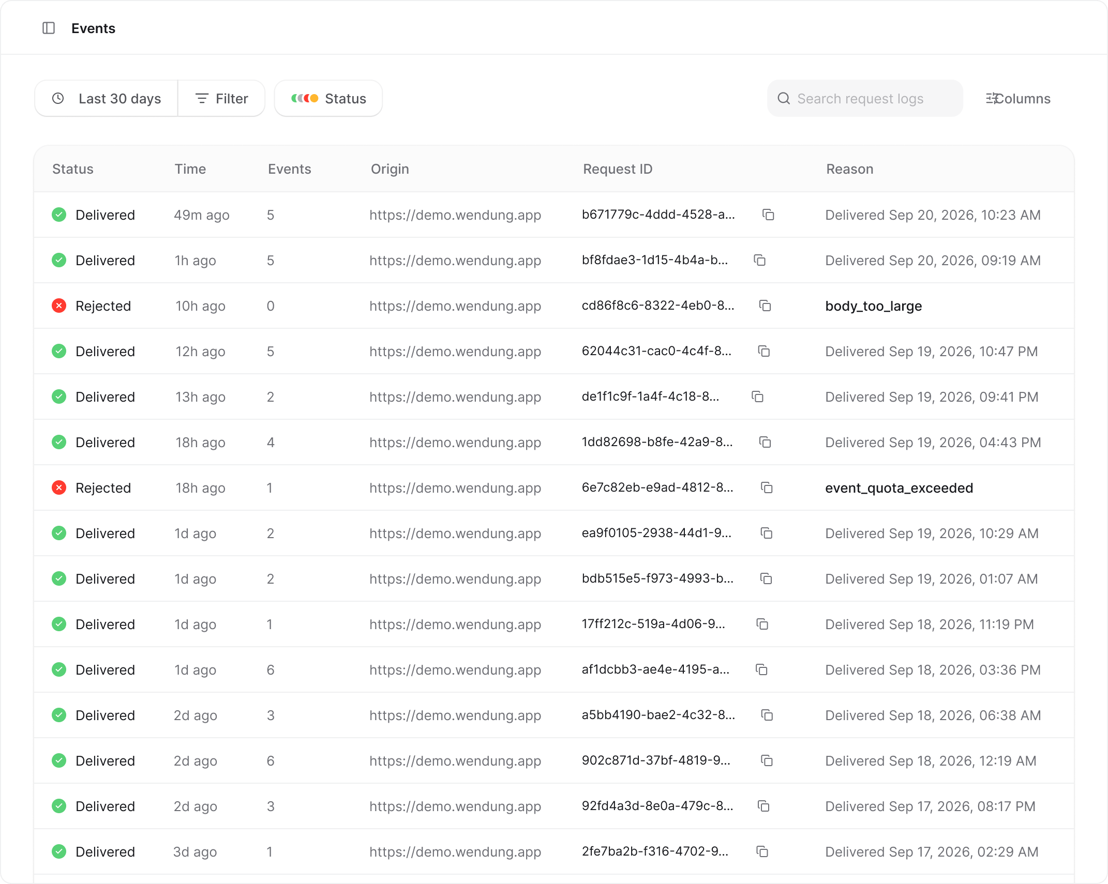Copy request ID 902c871d-37bf-4819-9...
The width and height of the screenshot is (1108, 884).
tap(767, 760)
